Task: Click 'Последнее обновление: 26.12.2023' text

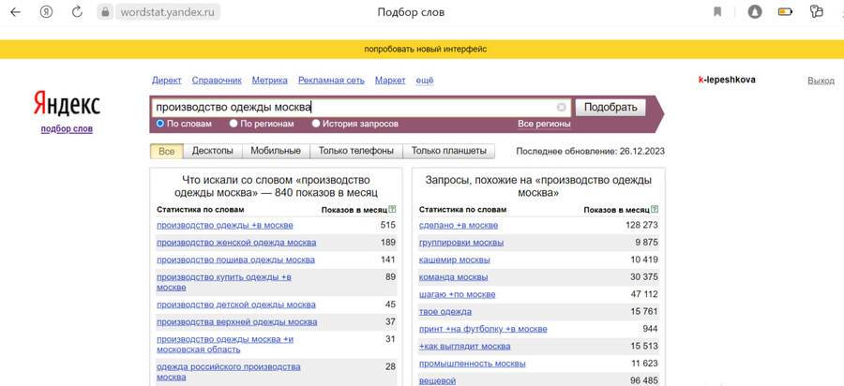Action: click(x=591, y=152)
